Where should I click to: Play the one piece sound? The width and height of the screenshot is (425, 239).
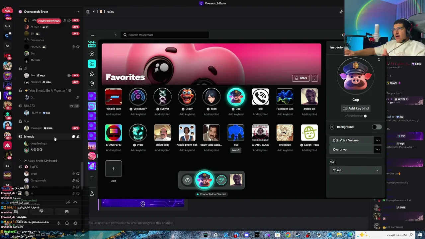[285, 133]
